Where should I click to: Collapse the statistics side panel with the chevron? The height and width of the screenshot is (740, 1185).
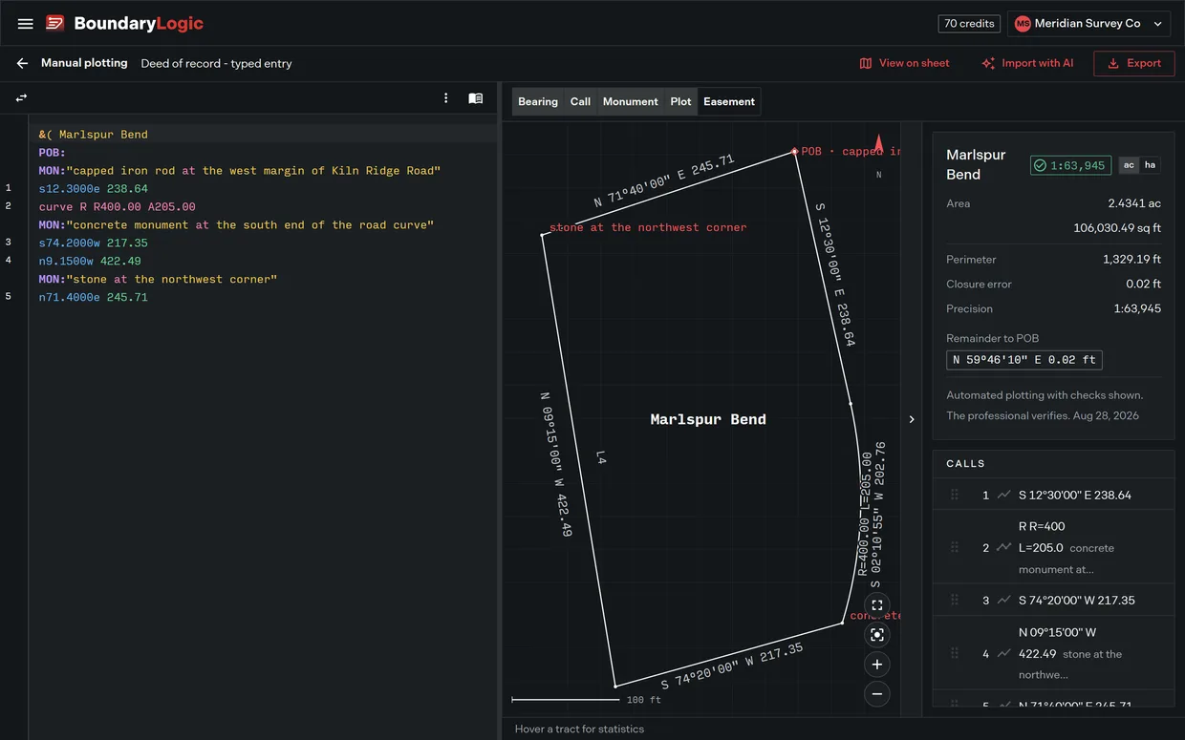tap(911, 419)
